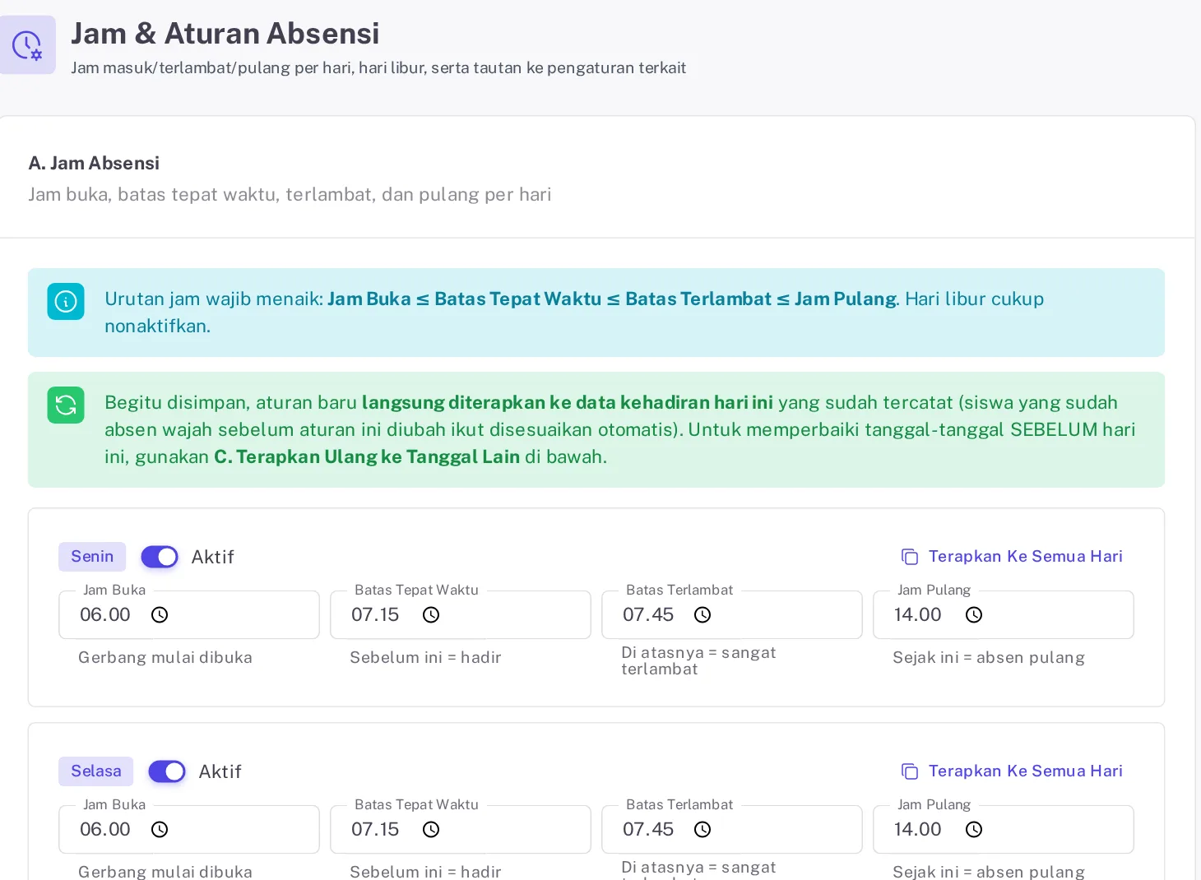Screen dimensions: 1201x880
Task: Click the Selasa day badge
Action: click(96, 771)
